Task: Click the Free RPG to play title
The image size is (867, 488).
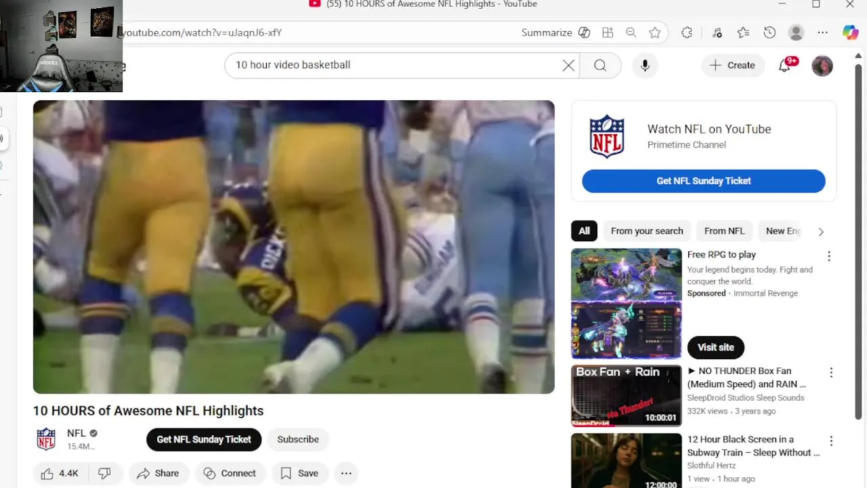Action: 721,255
